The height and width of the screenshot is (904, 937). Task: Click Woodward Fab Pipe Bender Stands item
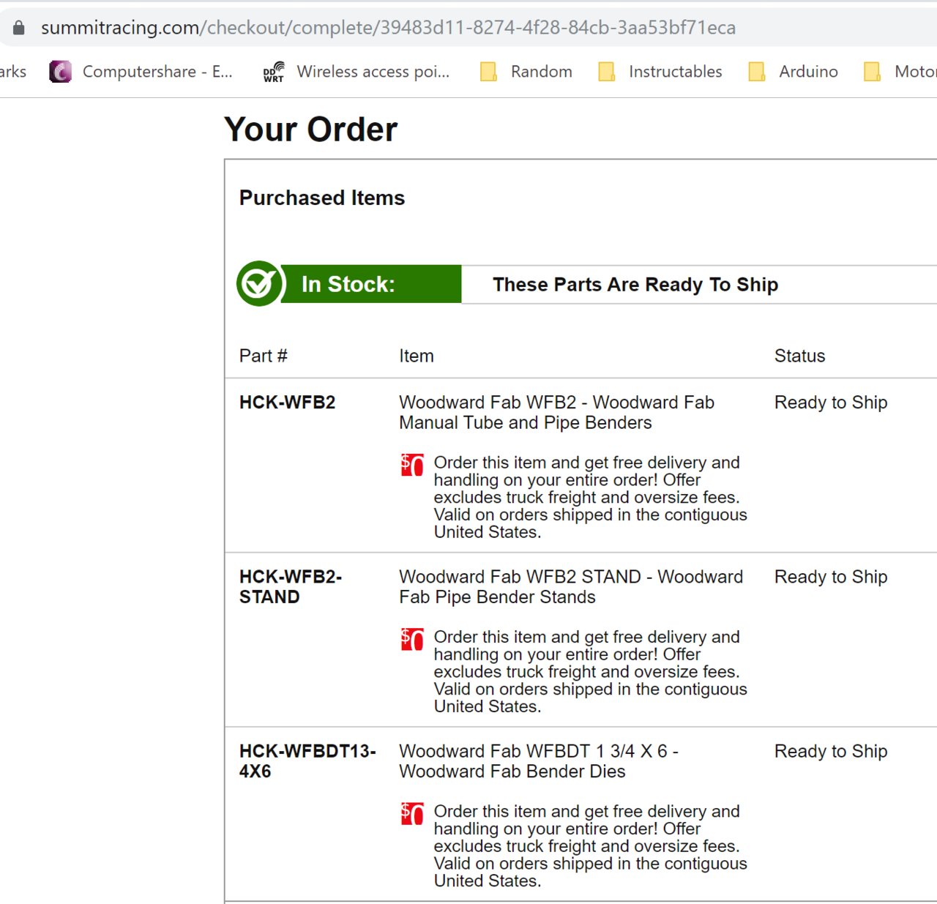pos(571,587)
